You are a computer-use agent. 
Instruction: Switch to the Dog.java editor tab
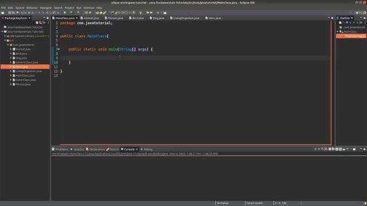(x=158, y=18)
